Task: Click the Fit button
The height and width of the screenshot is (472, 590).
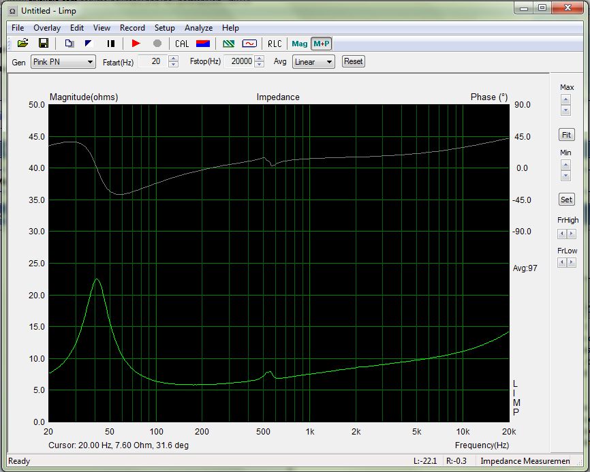Action: point(566,135)
